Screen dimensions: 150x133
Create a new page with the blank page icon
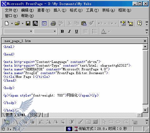(7, 23)
